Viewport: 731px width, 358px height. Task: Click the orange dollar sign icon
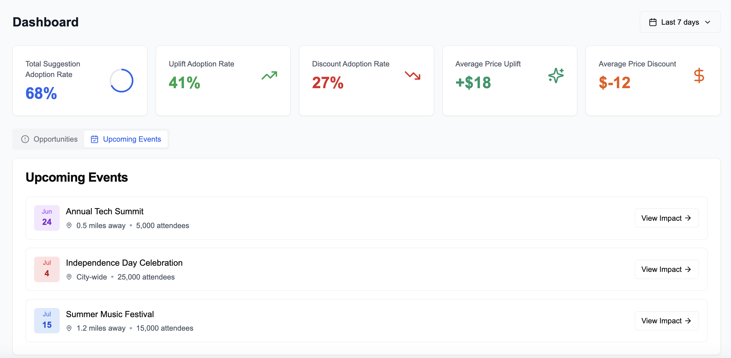point(699,76)
